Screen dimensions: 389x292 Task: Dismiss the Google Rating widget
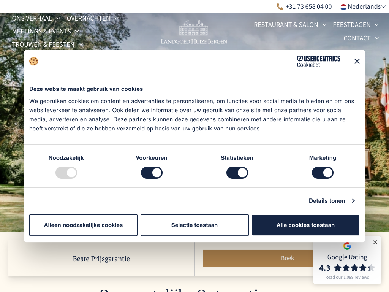pyautogui.click(x=375, y=242)
